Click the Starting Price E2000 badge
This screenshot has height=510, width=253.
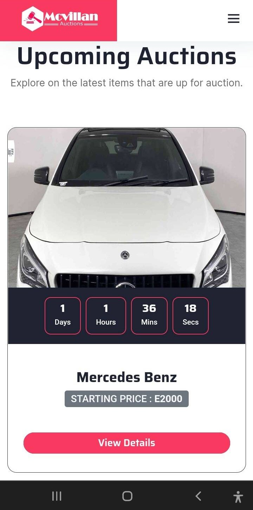126,399
